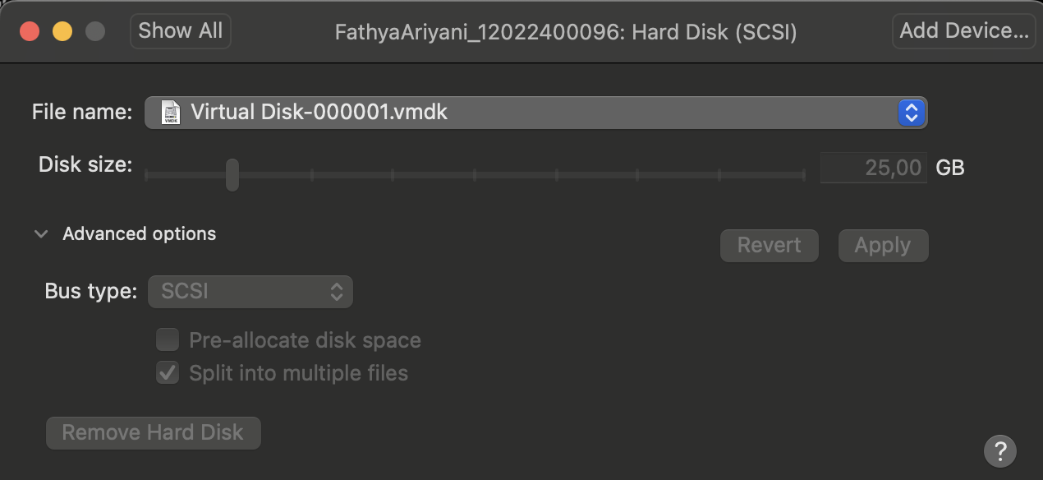Viewport: 1043px width, 480px height.
Task: Collapse the Advanced options chevron
Action: pos(41,234)
